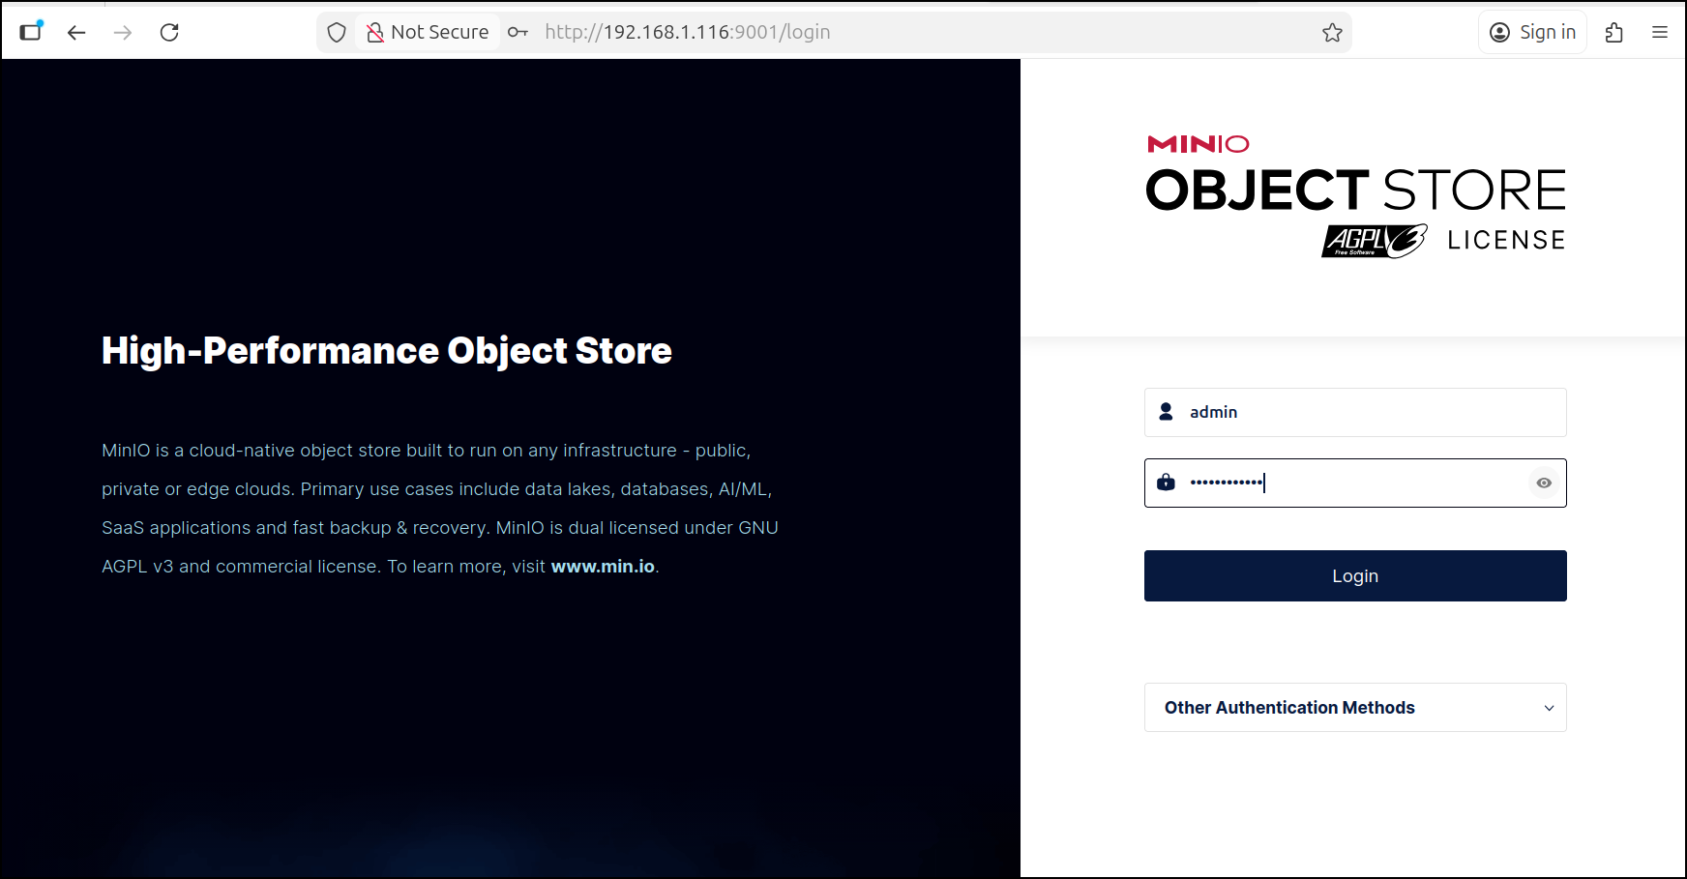1687x879 pixels.
Task: Toggle password visibility with eye icon
Action: (x=1544, y=483)
